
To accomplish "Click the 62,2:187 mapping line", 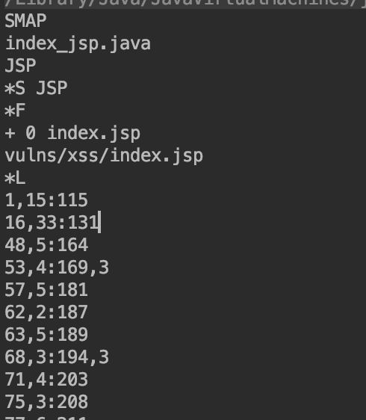I will (x=46, y=312).
